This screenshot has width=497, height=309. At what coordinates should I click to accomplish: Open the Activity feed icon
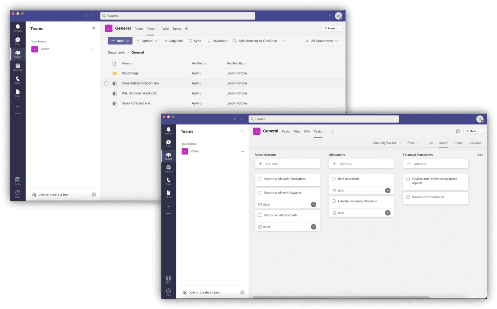[x=168, y=130]
